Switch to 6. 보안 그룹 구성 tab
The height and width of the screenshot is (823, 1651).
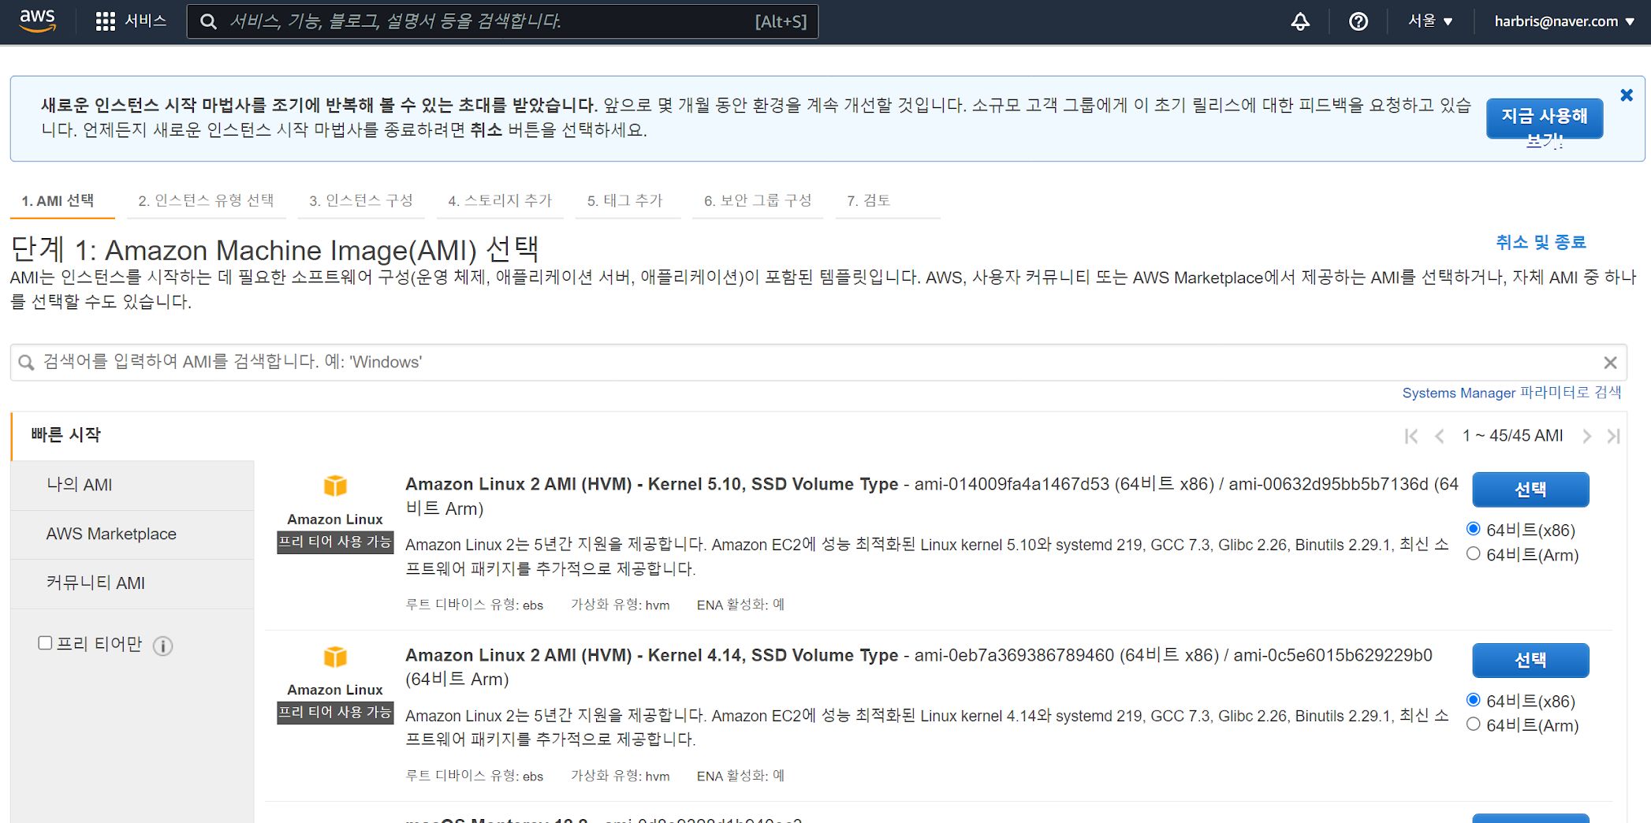tap(758, 201)
